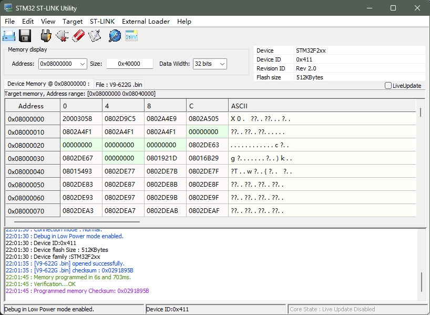The height and width of the screenshot is (315, 430).
Task: Select cell value 0802DEAF
Action: 207,211
